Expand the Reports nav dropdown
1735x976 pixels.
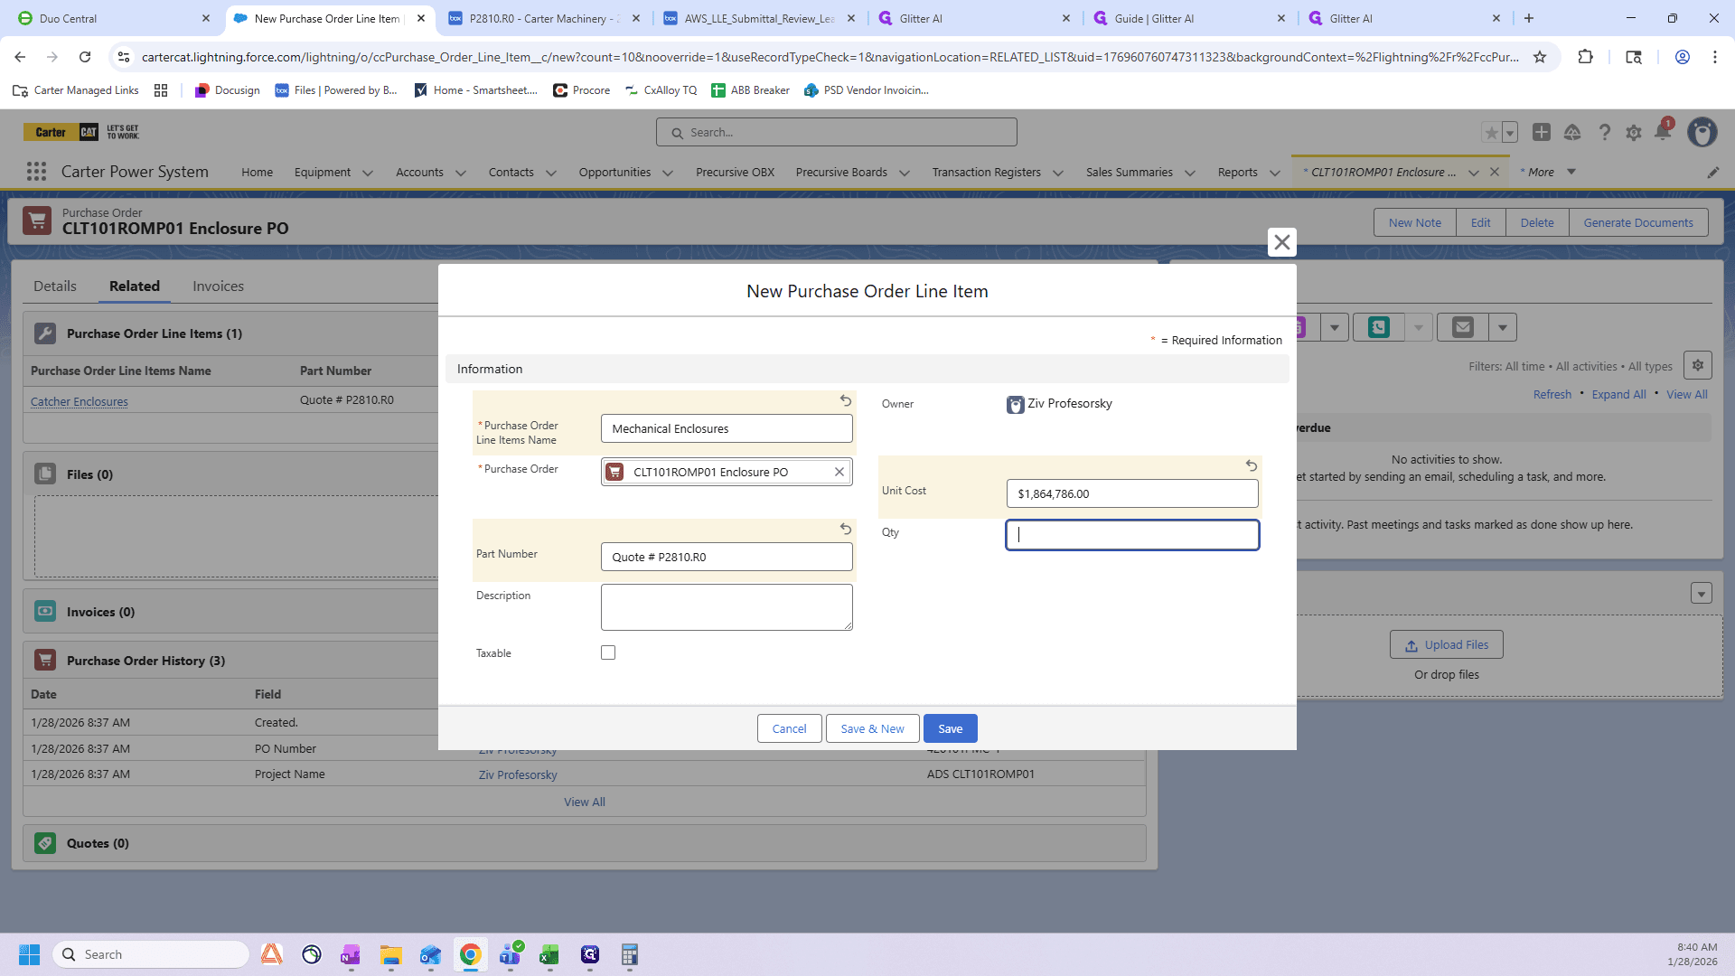click(1275, 173)
